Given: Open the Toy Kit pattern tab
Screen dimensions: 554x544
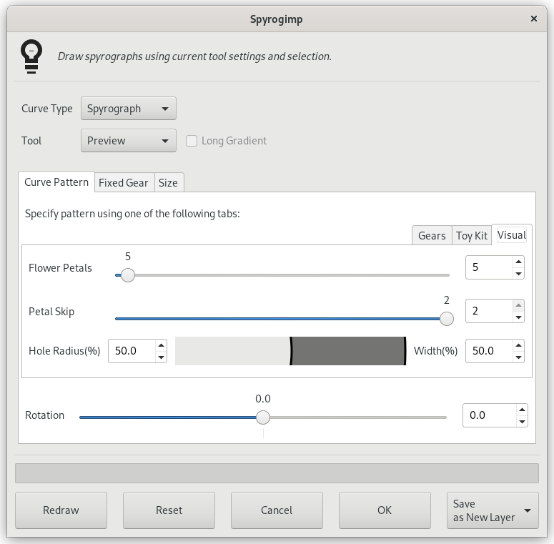Looking at the screenshot, I should [472, 236].
